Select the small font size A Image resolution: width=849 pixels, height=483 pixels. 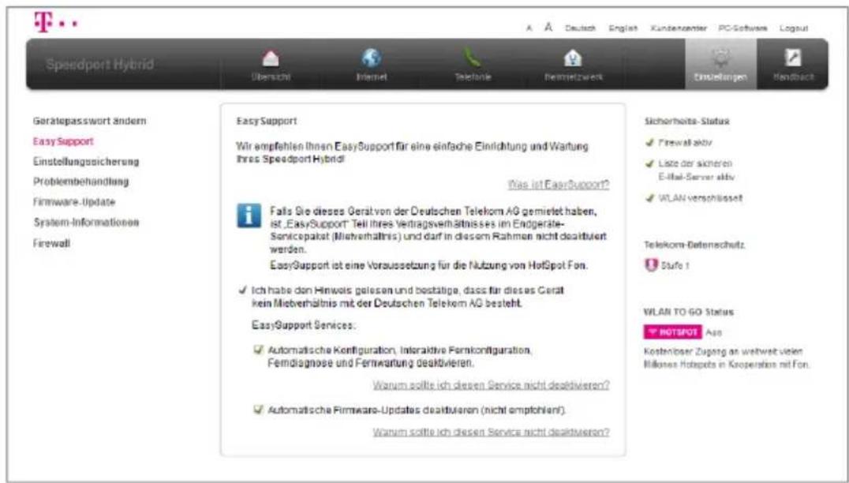click(x=529, y=28)
